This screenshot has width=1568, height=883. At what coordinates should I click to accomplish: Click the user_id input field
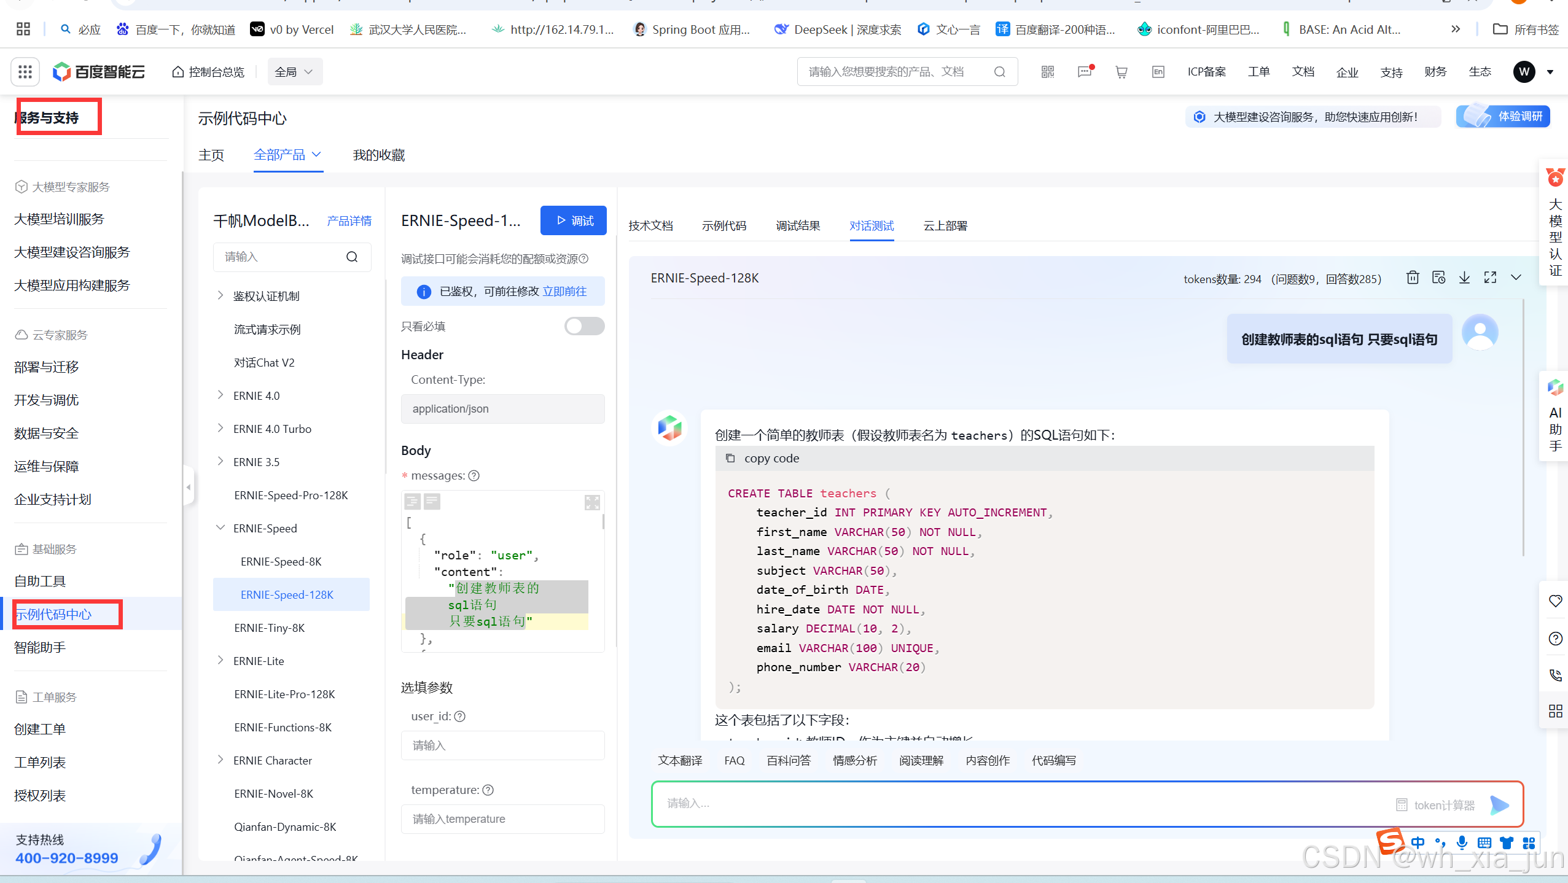(x=502, y=745)
